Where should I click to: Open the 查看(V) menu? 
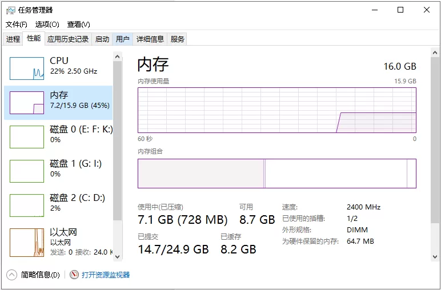pyautogui.click(x=78, y=25)
